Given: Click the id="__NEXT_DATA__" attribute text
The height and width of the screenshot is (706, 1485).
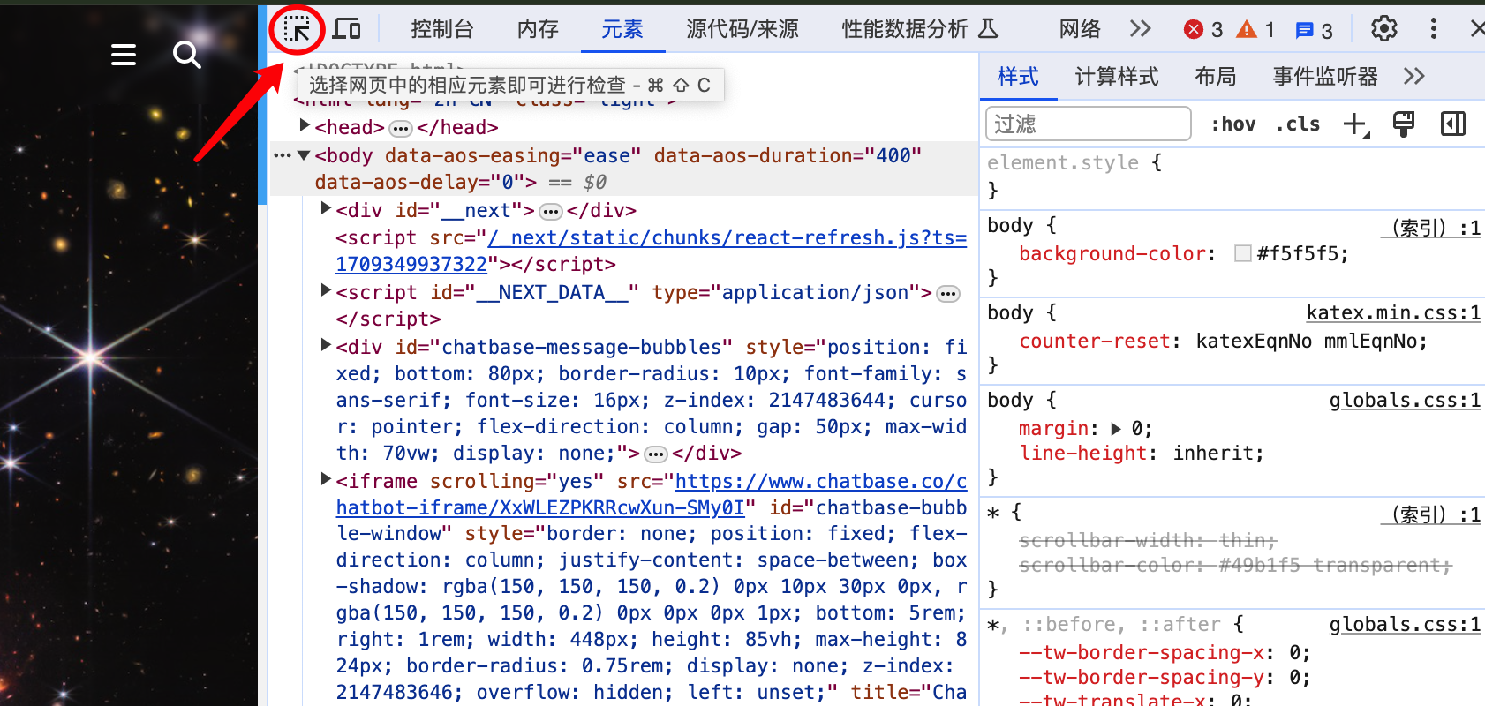Looking at the screenshot, I should [534, 292].
